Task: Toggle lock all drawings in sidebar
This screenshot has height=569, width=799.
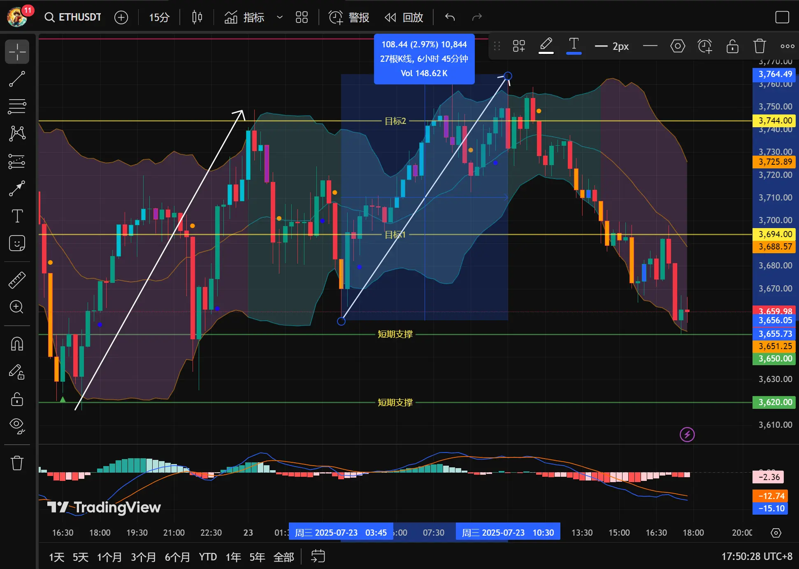Action: 17,399
